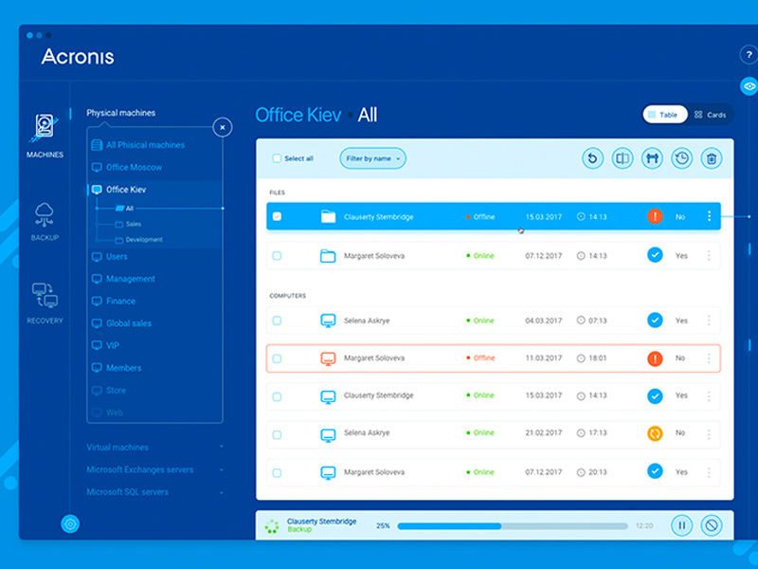758x569 pixels.
Task: Click checkmark status icon for Margaret Soloveva 14:13
Action: [x=655, y=254]
